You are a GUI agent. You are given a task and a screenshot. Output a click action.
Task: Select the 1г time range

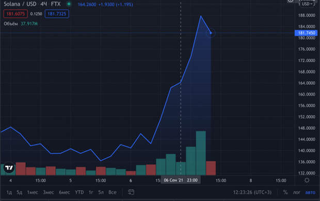pos(91,192)
